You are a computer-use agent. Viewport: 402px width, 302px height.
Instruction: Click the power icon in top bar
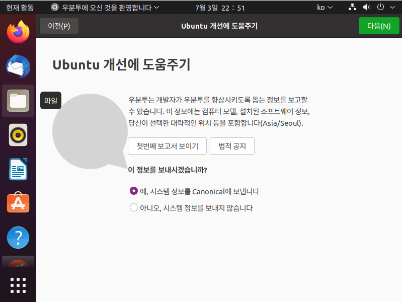pos(380,7)
